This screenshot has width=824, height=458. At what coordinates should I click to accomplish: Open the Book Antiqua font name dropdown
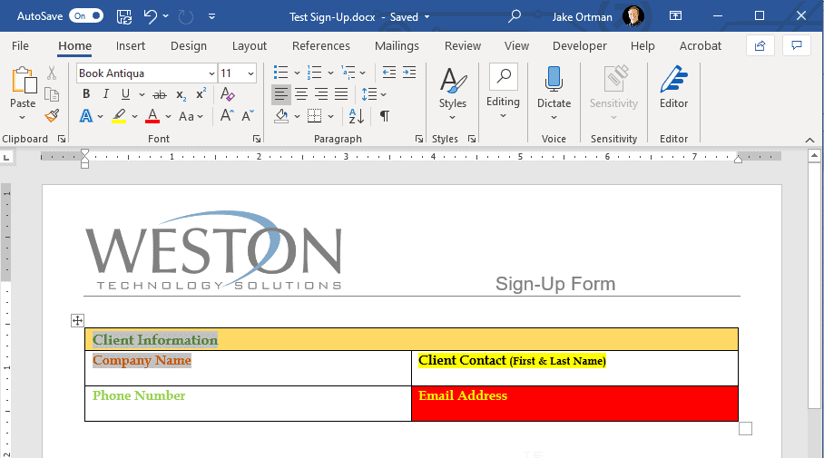[x=211, y=73]
